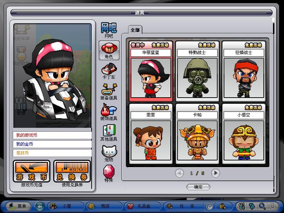
Task: Open the 装饰道具 decoration category
Action: coord(109,112)
